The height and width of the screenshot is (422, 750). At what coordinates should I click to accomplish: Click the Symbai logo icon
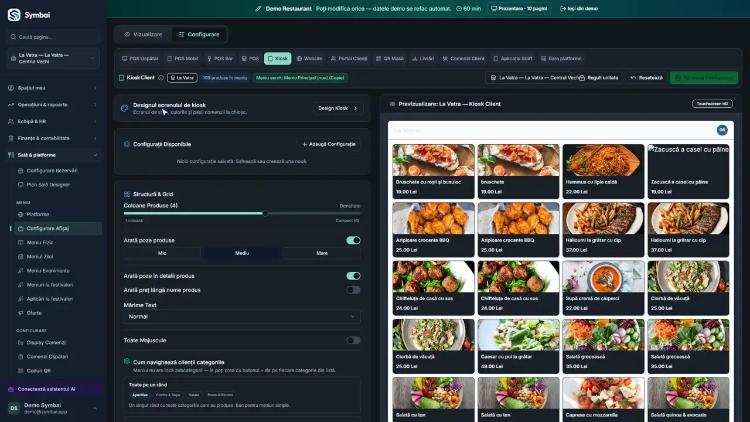14,15
